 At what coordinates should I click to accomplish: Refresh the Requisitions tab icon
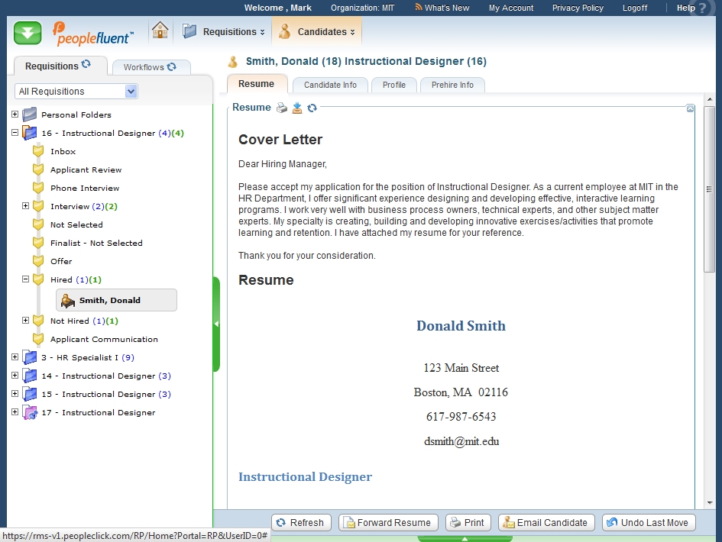click(86, 66)
